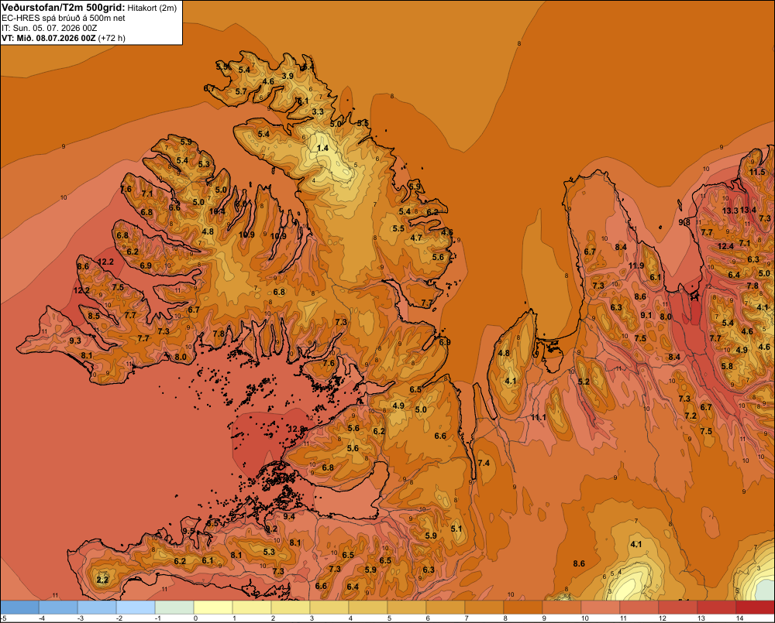Click the 2.2 temperature value on the map
The width and height of the screenshot is (775, 623).
coord(102,580)
